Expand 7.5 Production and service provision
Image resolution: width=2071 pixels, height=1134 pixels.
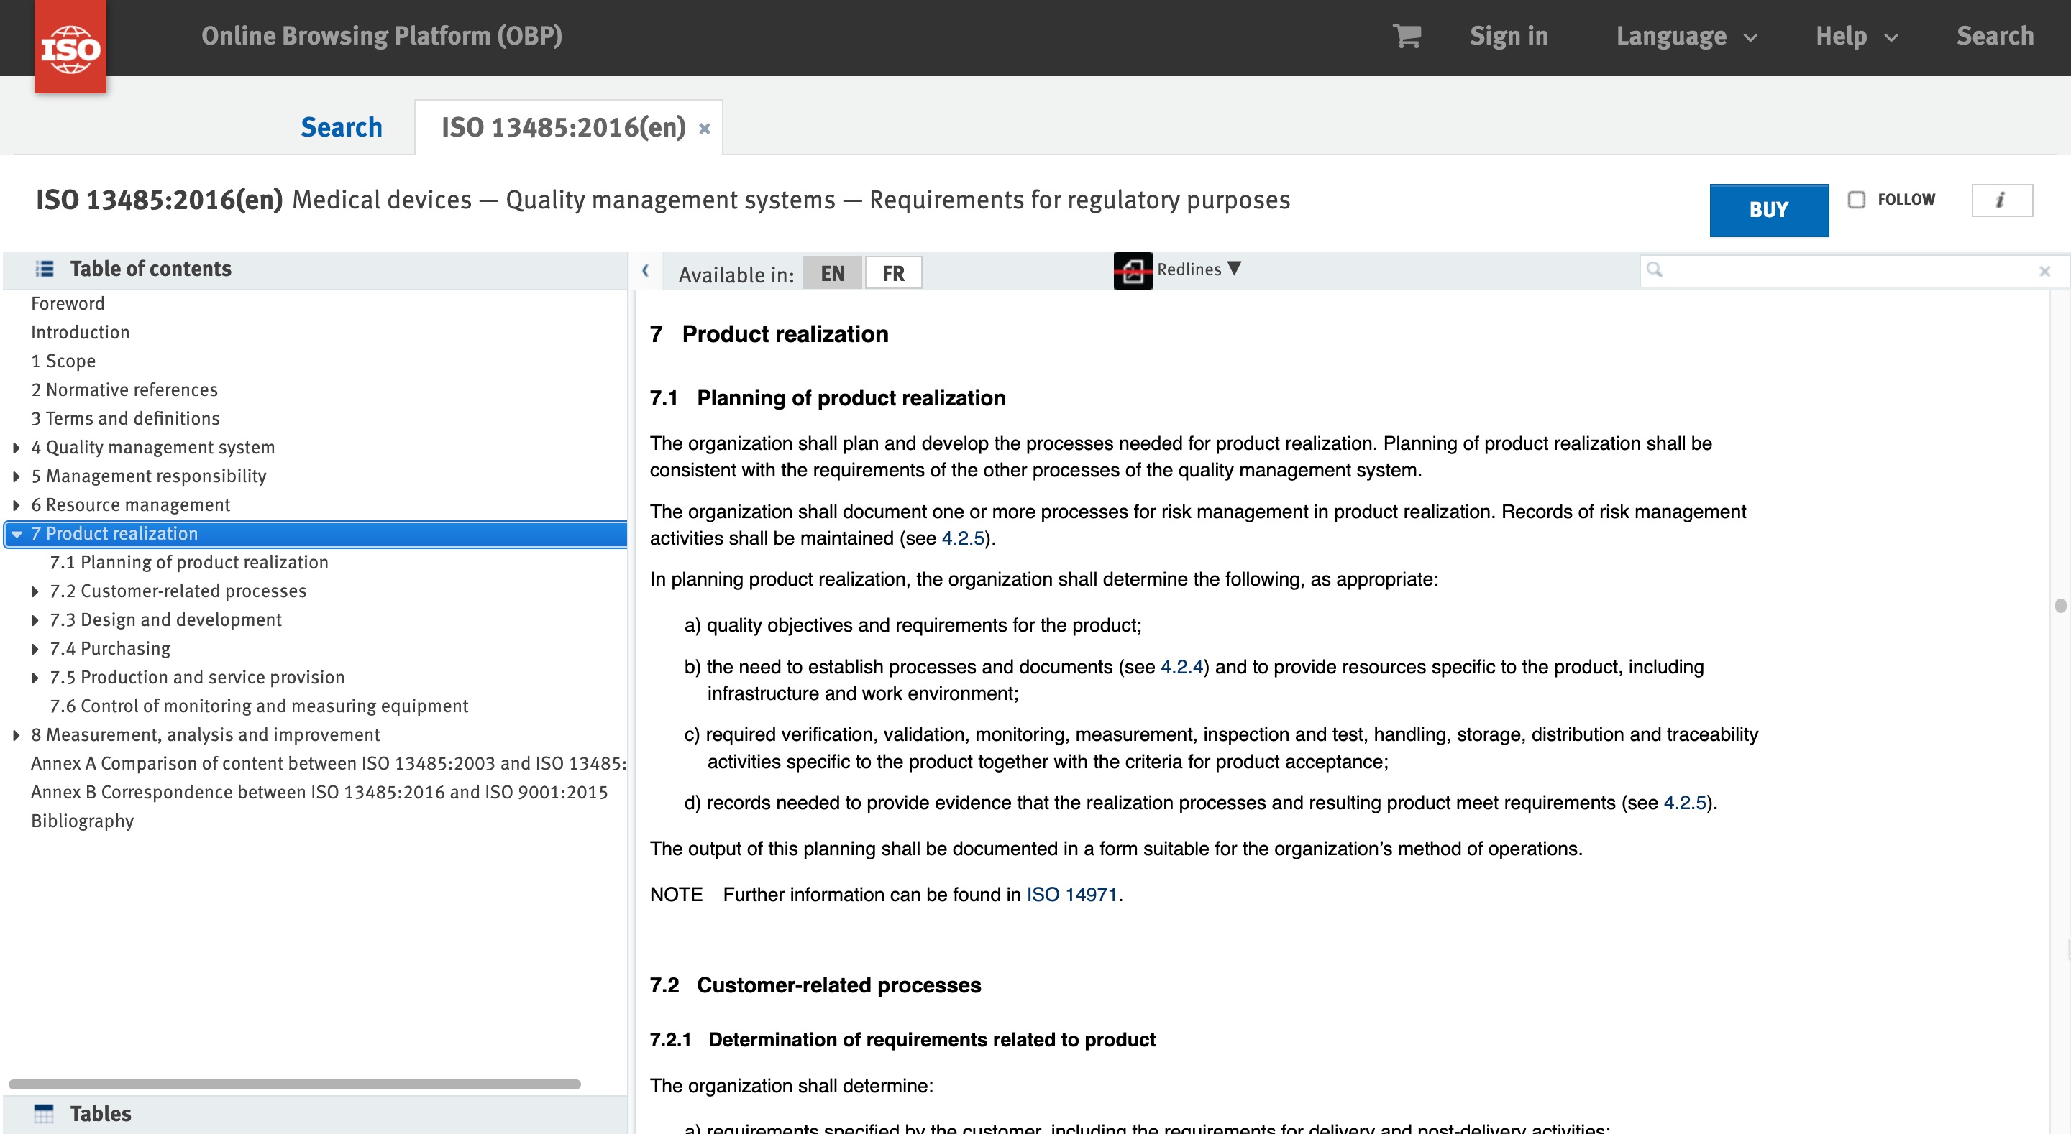coord(35,678)
